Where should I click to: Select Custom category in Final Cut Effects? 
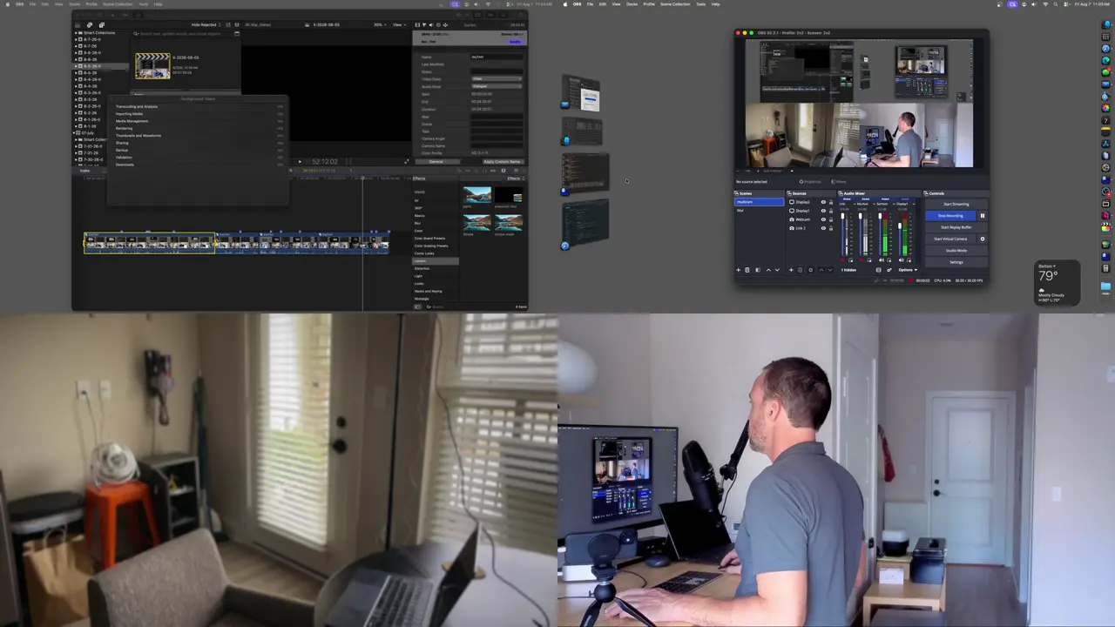click(x=436, y=261)
